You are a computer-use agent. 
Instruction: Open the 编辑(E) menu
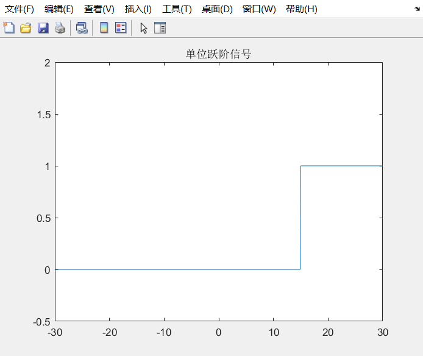59,9
